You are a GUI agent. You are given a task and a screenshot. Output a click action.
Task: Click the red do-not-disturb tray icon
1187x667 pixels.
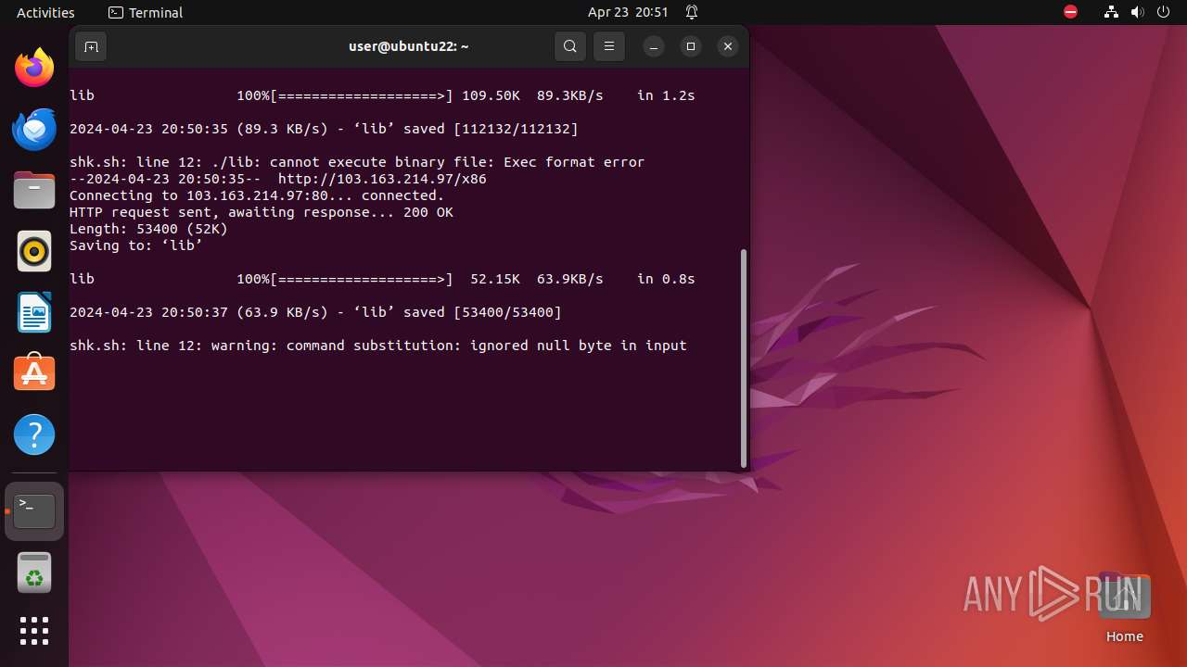click(x=1071, y=12)
